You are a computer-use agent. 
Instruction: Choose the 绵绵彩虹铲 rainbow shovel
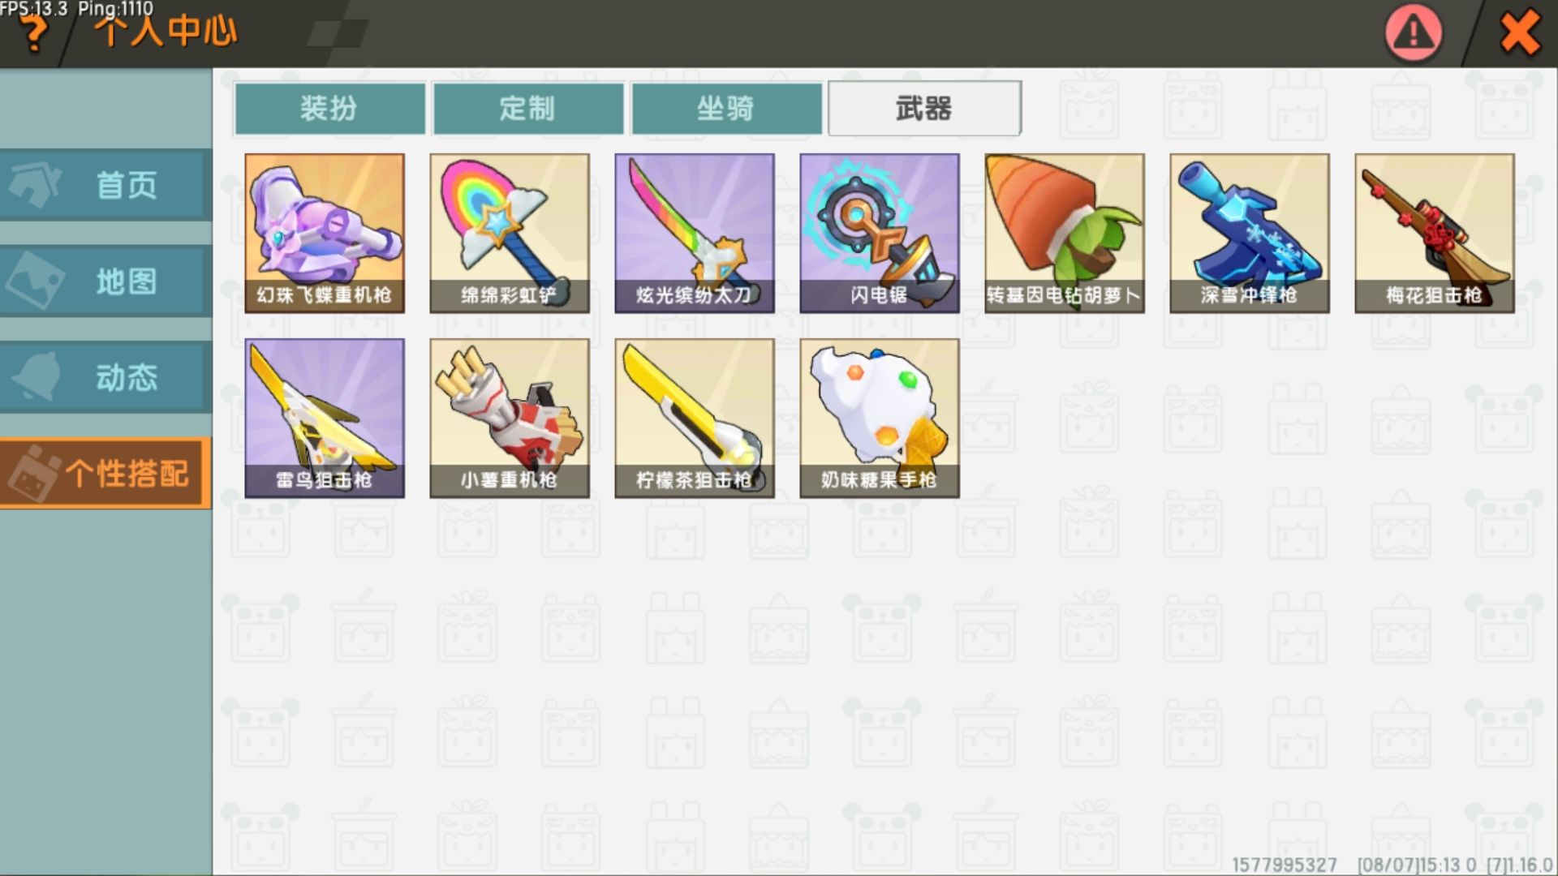point(510,233)
